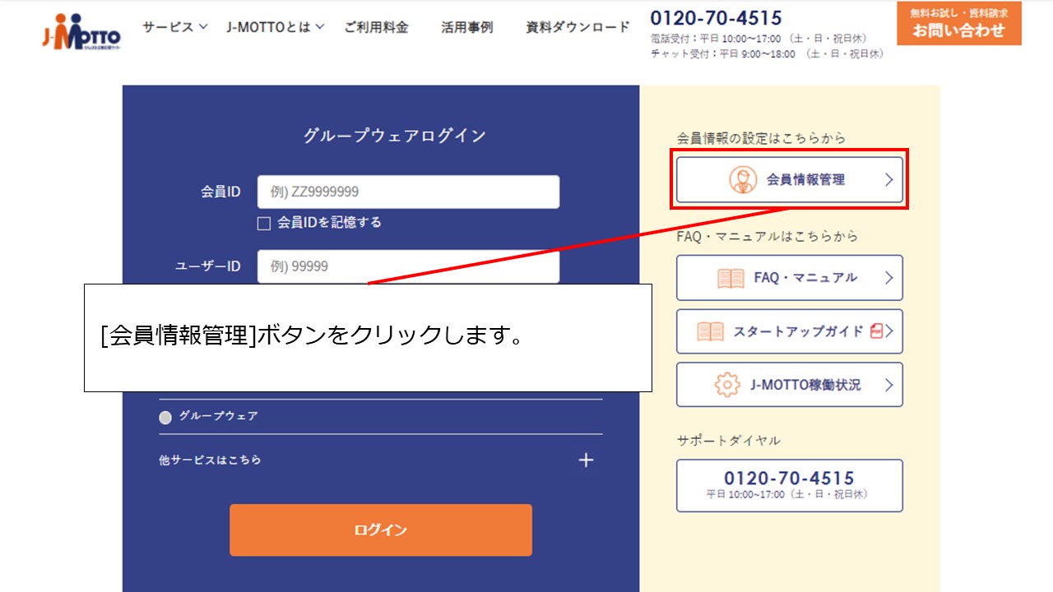Image resolution: width=1053 pixels, height=592 pixels.
Task: Click the arrow icon on FAQ・マニュアル button
Action: point(889,278)
